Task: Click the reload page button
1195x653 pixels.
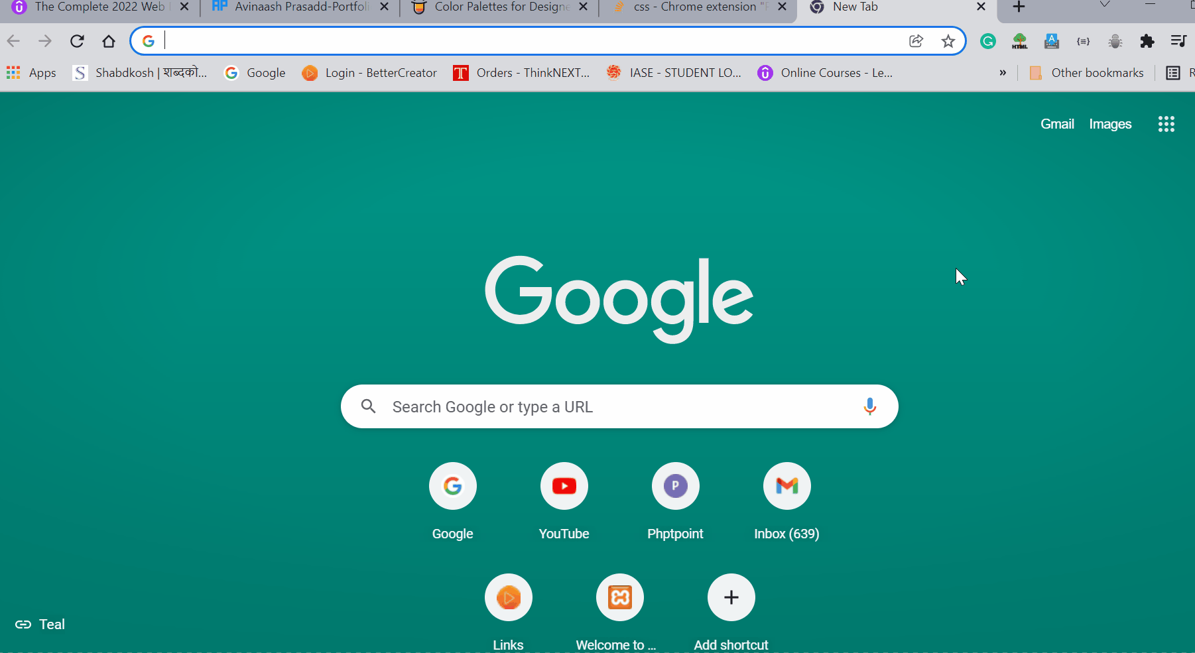Action: coord(77,40)
